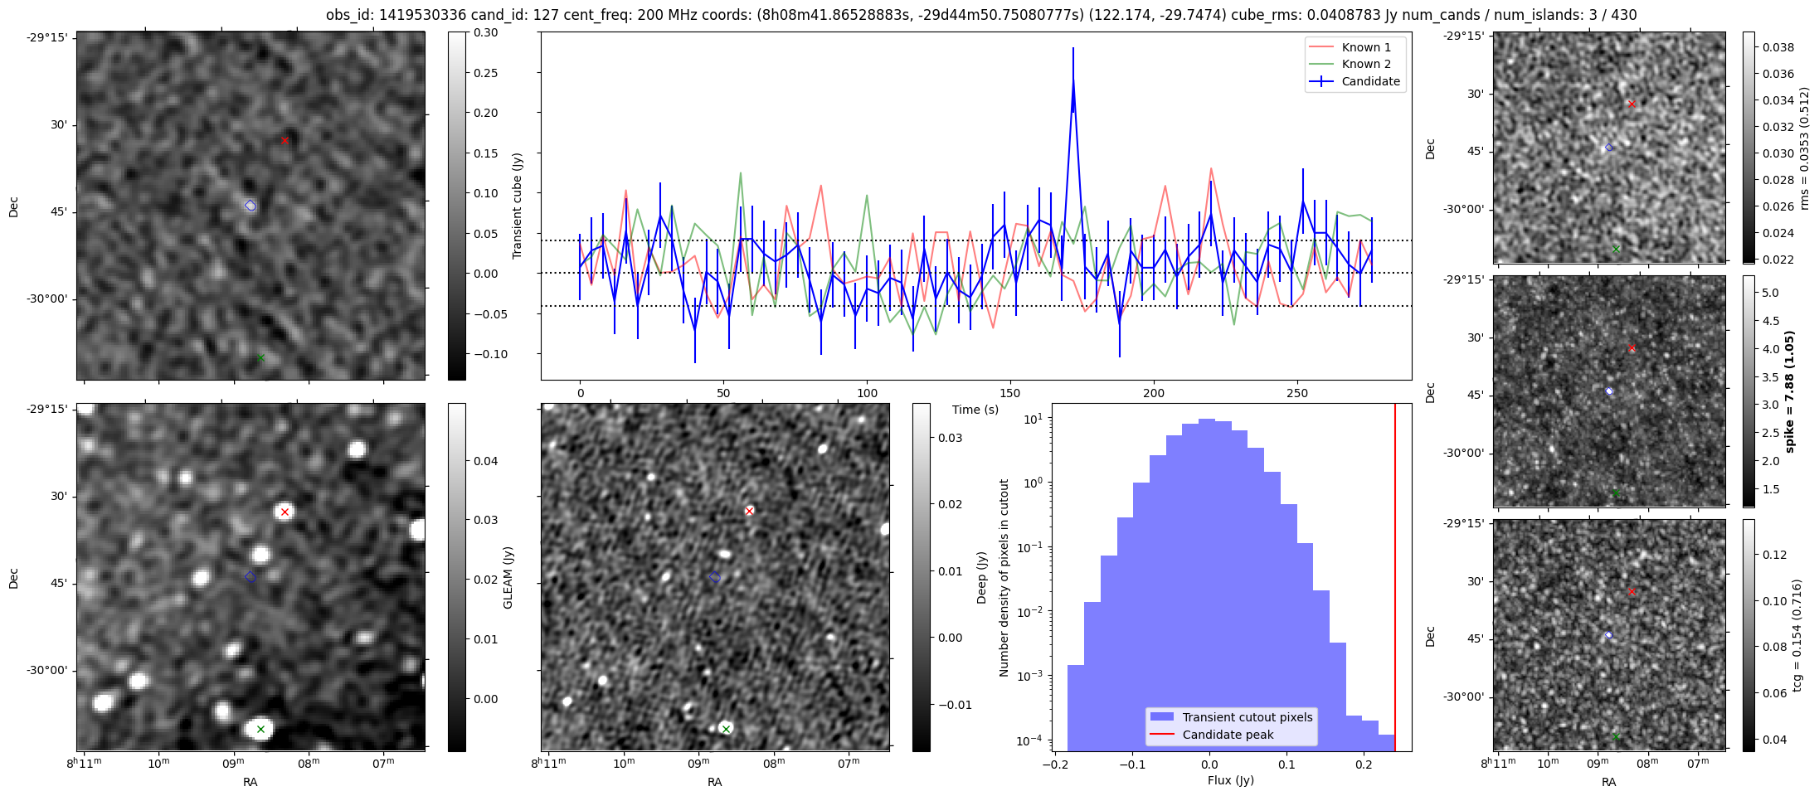
Task: Click 'Candidate peak' legend entry in histogram
Action: (x=1228, y=735)
